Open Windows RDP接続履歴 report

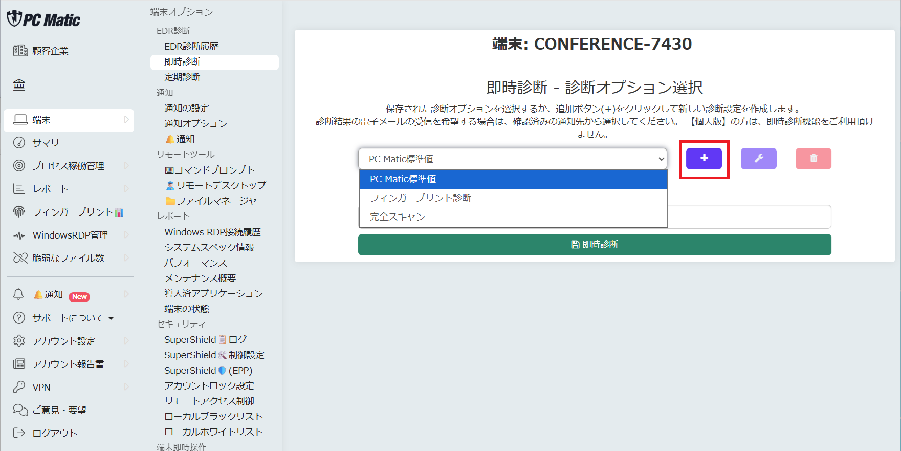tap(213, 232)
